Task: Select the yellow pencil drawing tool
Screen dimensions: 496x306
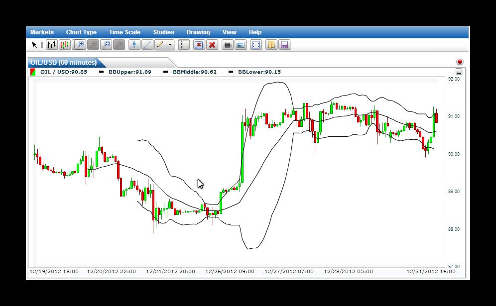Action: [160, 45]
